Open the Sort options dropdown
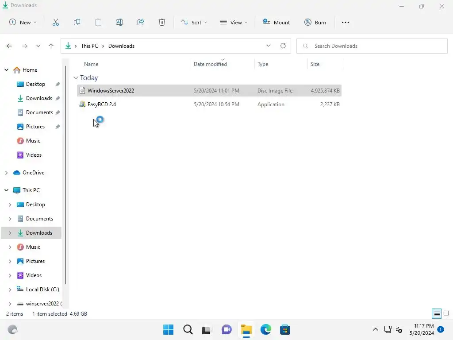 point(194,22)
